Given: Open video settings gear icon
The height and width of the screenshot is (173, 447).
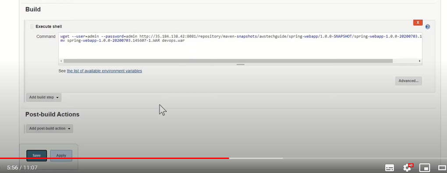Looking at the screenshot, I should [407, 168].
